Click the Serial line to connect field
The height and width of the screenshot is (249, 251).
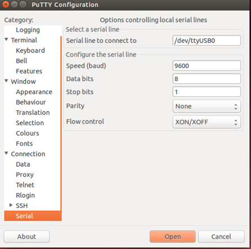(207, 41)
